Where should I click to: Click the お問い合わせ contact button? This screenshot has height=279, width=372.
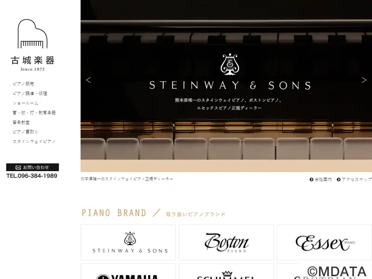[33, 167]
